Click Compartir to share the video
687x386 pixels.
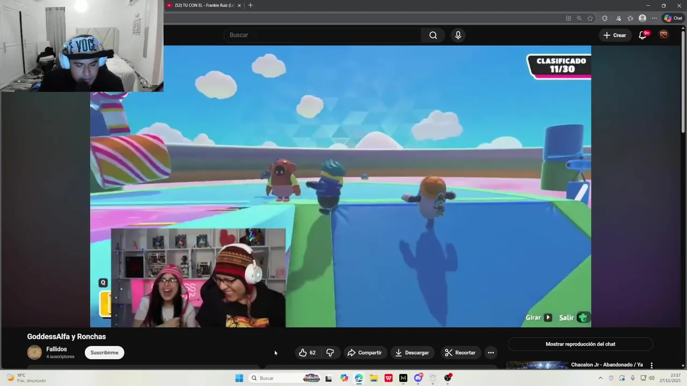364,353
